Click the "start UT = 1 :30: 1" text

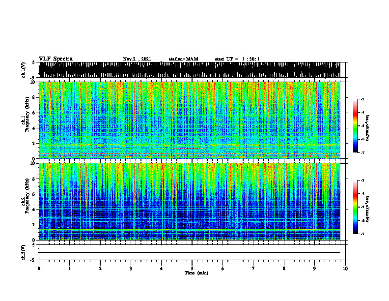(x=237, y=59)
